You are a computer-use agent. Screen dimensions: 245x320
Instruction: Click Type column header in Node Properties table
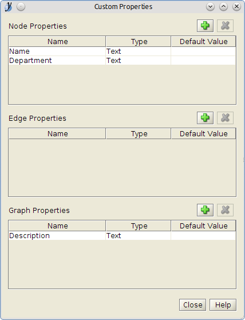point(139,41)
